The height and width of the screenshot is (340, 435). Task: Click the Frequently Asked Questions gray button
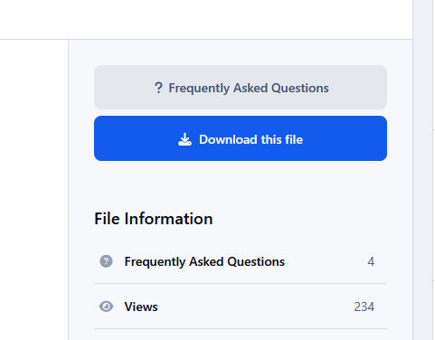[x=241, y=88]
